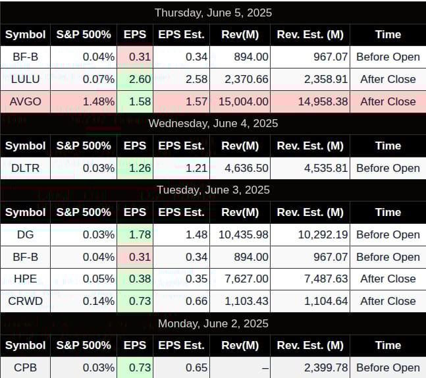
Task: Select the CPB symbol cell
Action: pos(25,367)
